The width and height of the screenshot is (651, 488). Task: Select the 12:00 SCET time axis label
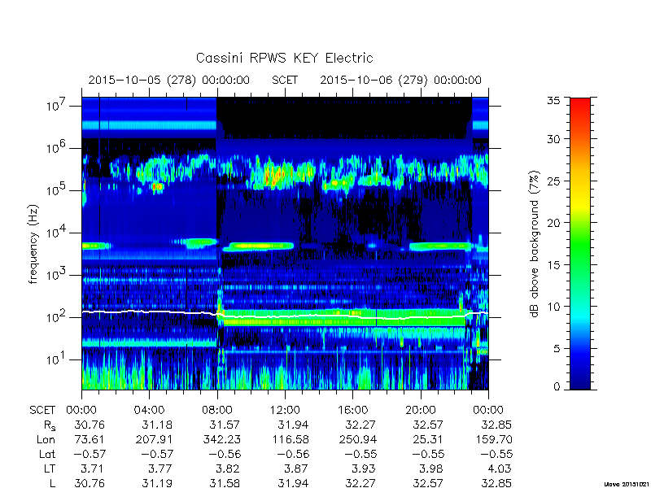click(x=285, y=410)
